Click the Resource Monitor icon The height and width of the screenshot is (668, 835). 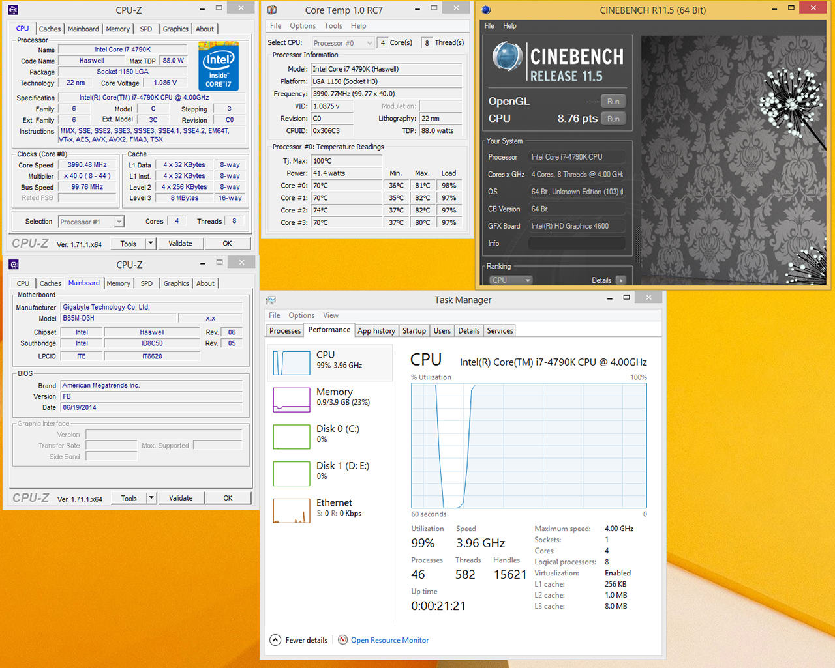tap(343, 640)
